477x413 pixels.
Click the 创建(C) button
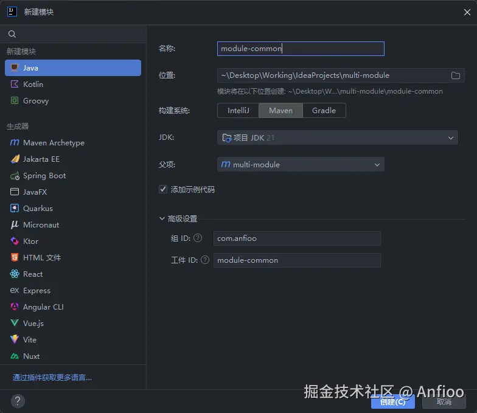[393, 401]
